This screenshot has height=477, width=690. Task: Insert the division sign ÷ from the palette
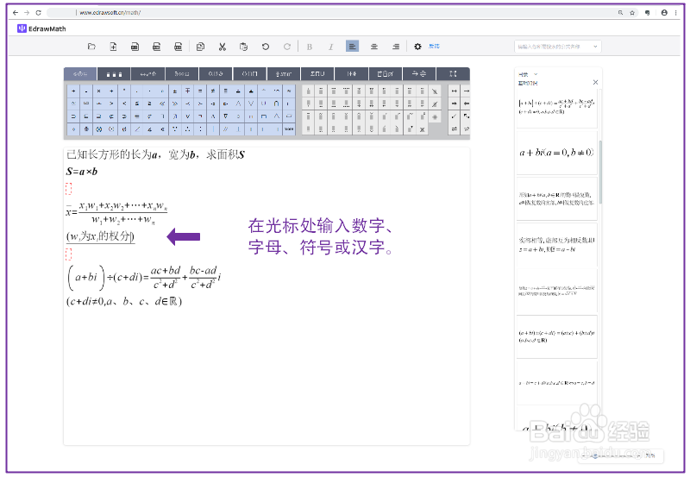[x=111, y=91]
